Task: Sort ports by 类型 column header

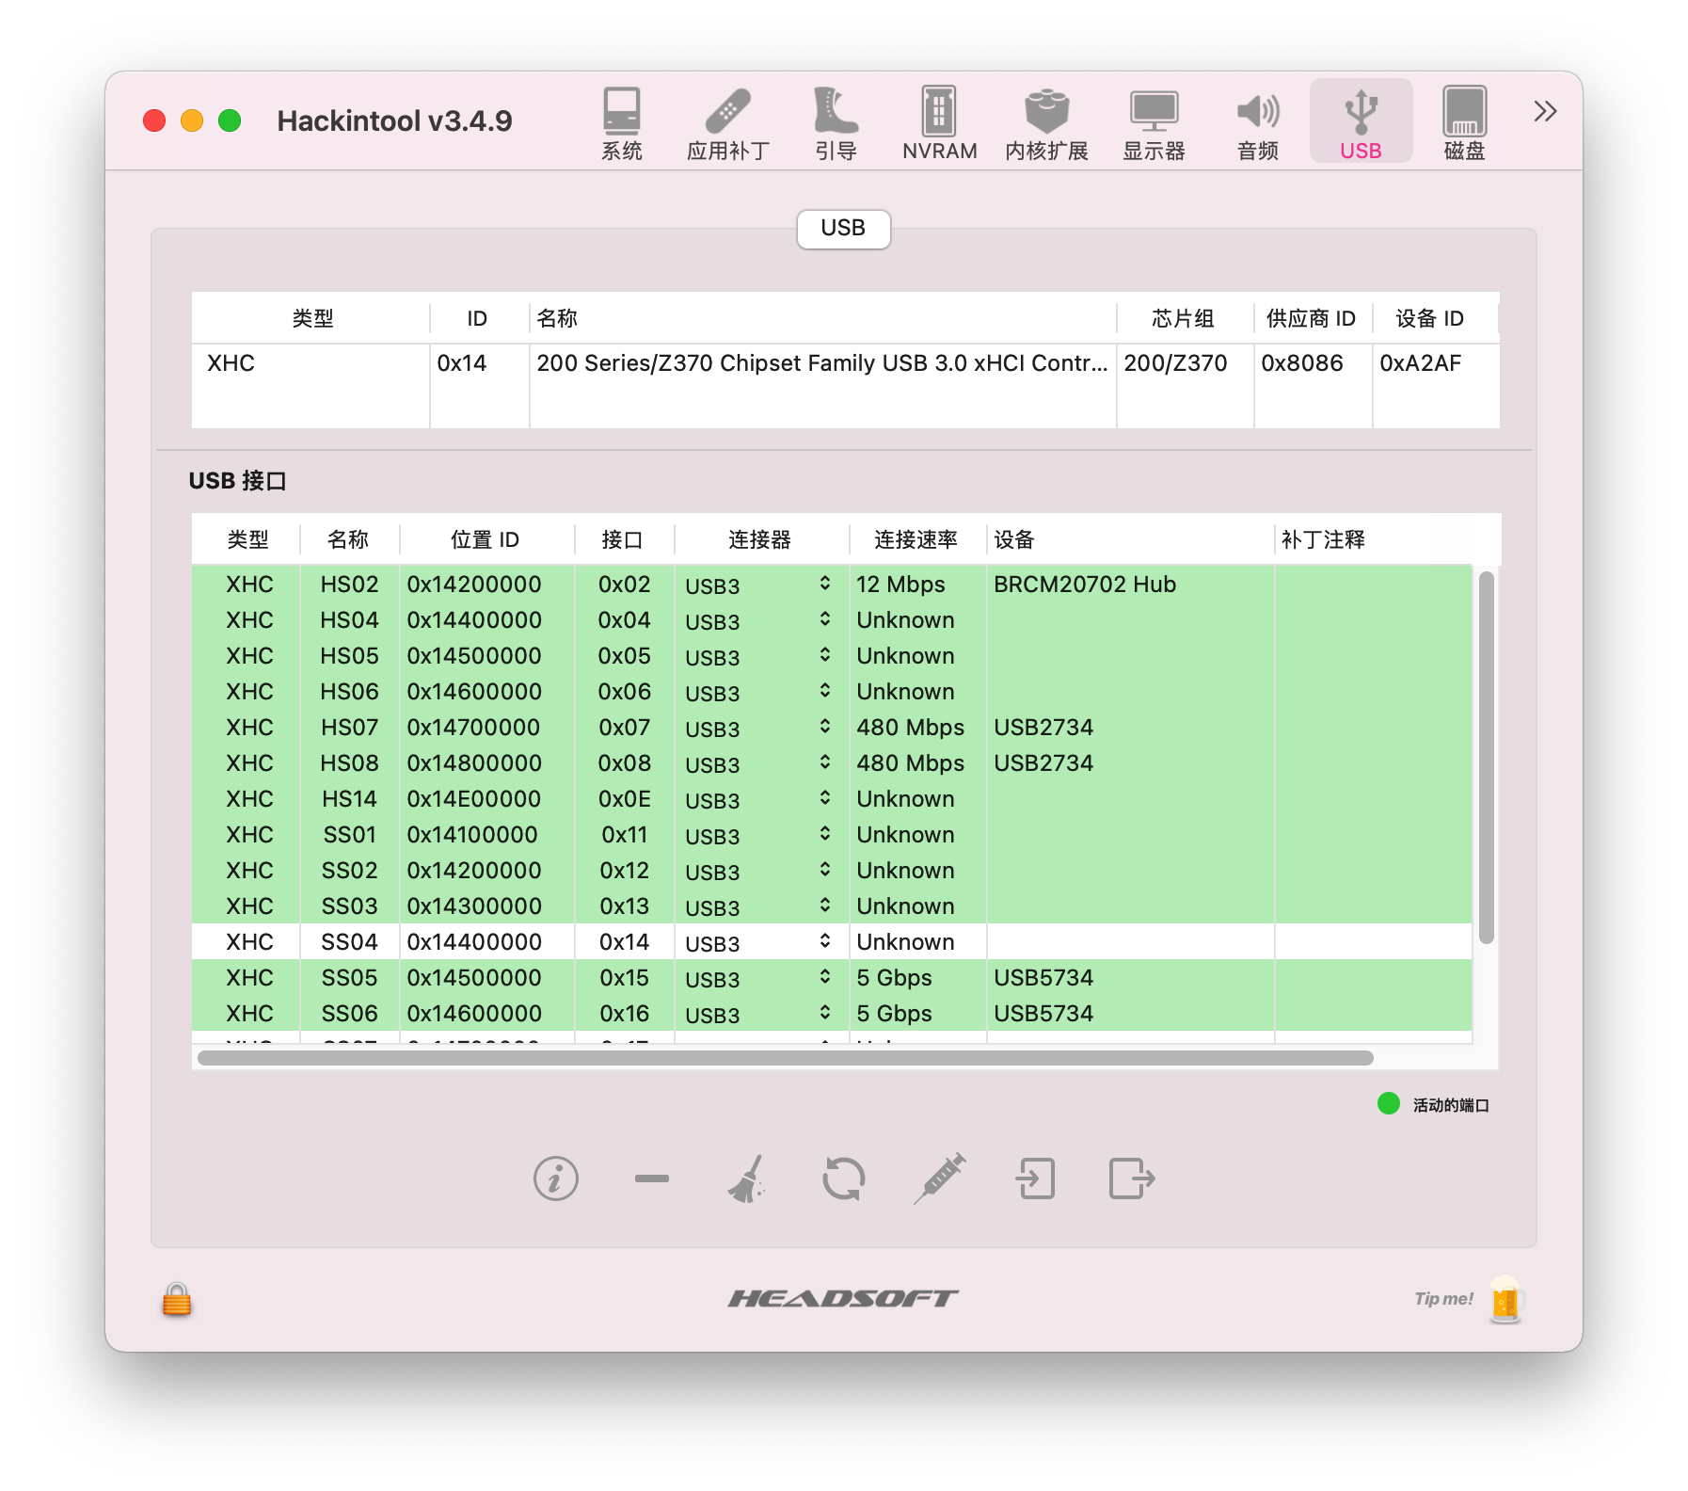Action: click(x=247, y=539)
